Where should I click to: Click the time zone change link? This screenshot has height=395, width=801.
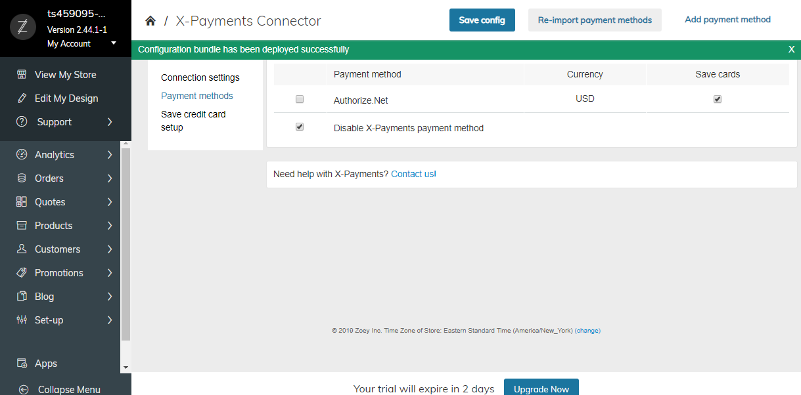(x=587, y=331)
